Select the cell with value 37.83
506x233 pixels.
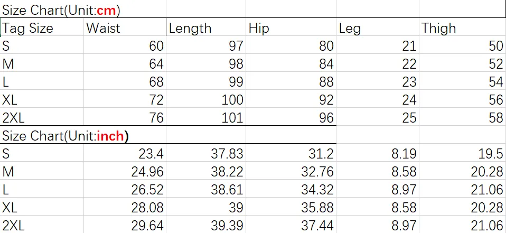[x=206, y=153]
